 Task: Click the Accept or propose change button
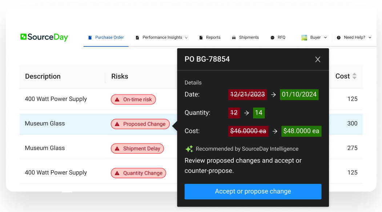pos(253,191)
